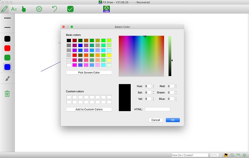Click the Green value field
This screenshot has width=249, height=158.
171,93
